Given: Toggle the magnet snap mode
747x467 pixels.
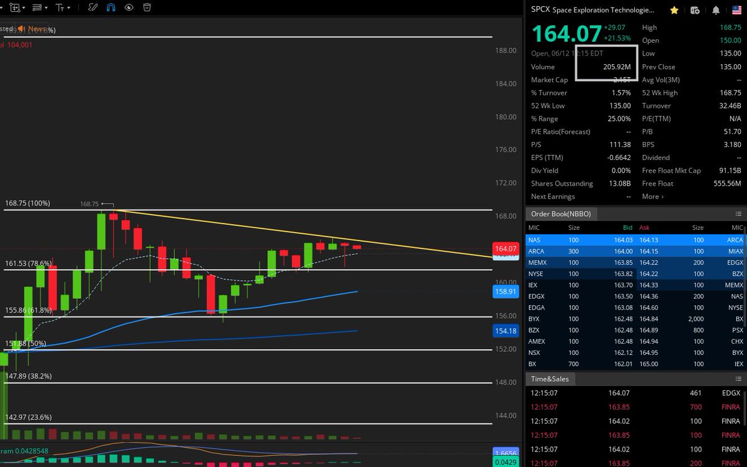Looking at the screenshot, I should (111, 8).
